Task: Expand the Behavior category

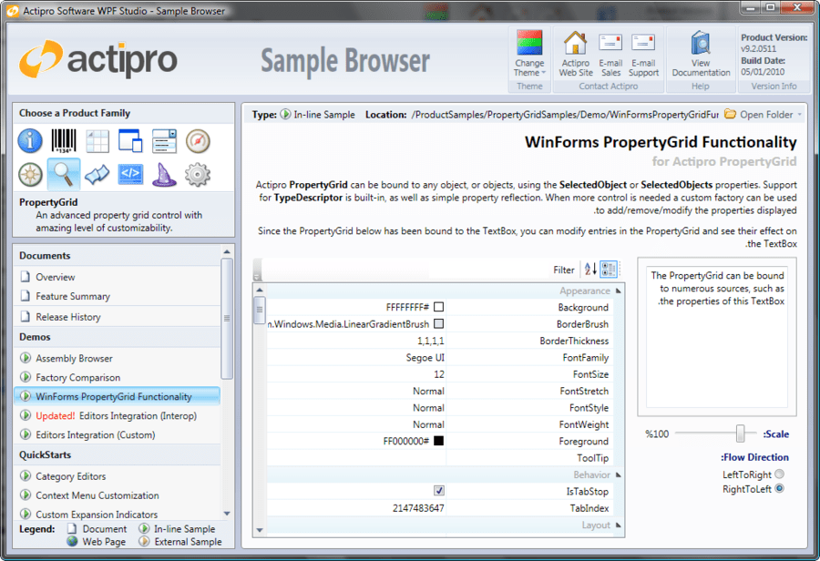Action: click(618, 474)
